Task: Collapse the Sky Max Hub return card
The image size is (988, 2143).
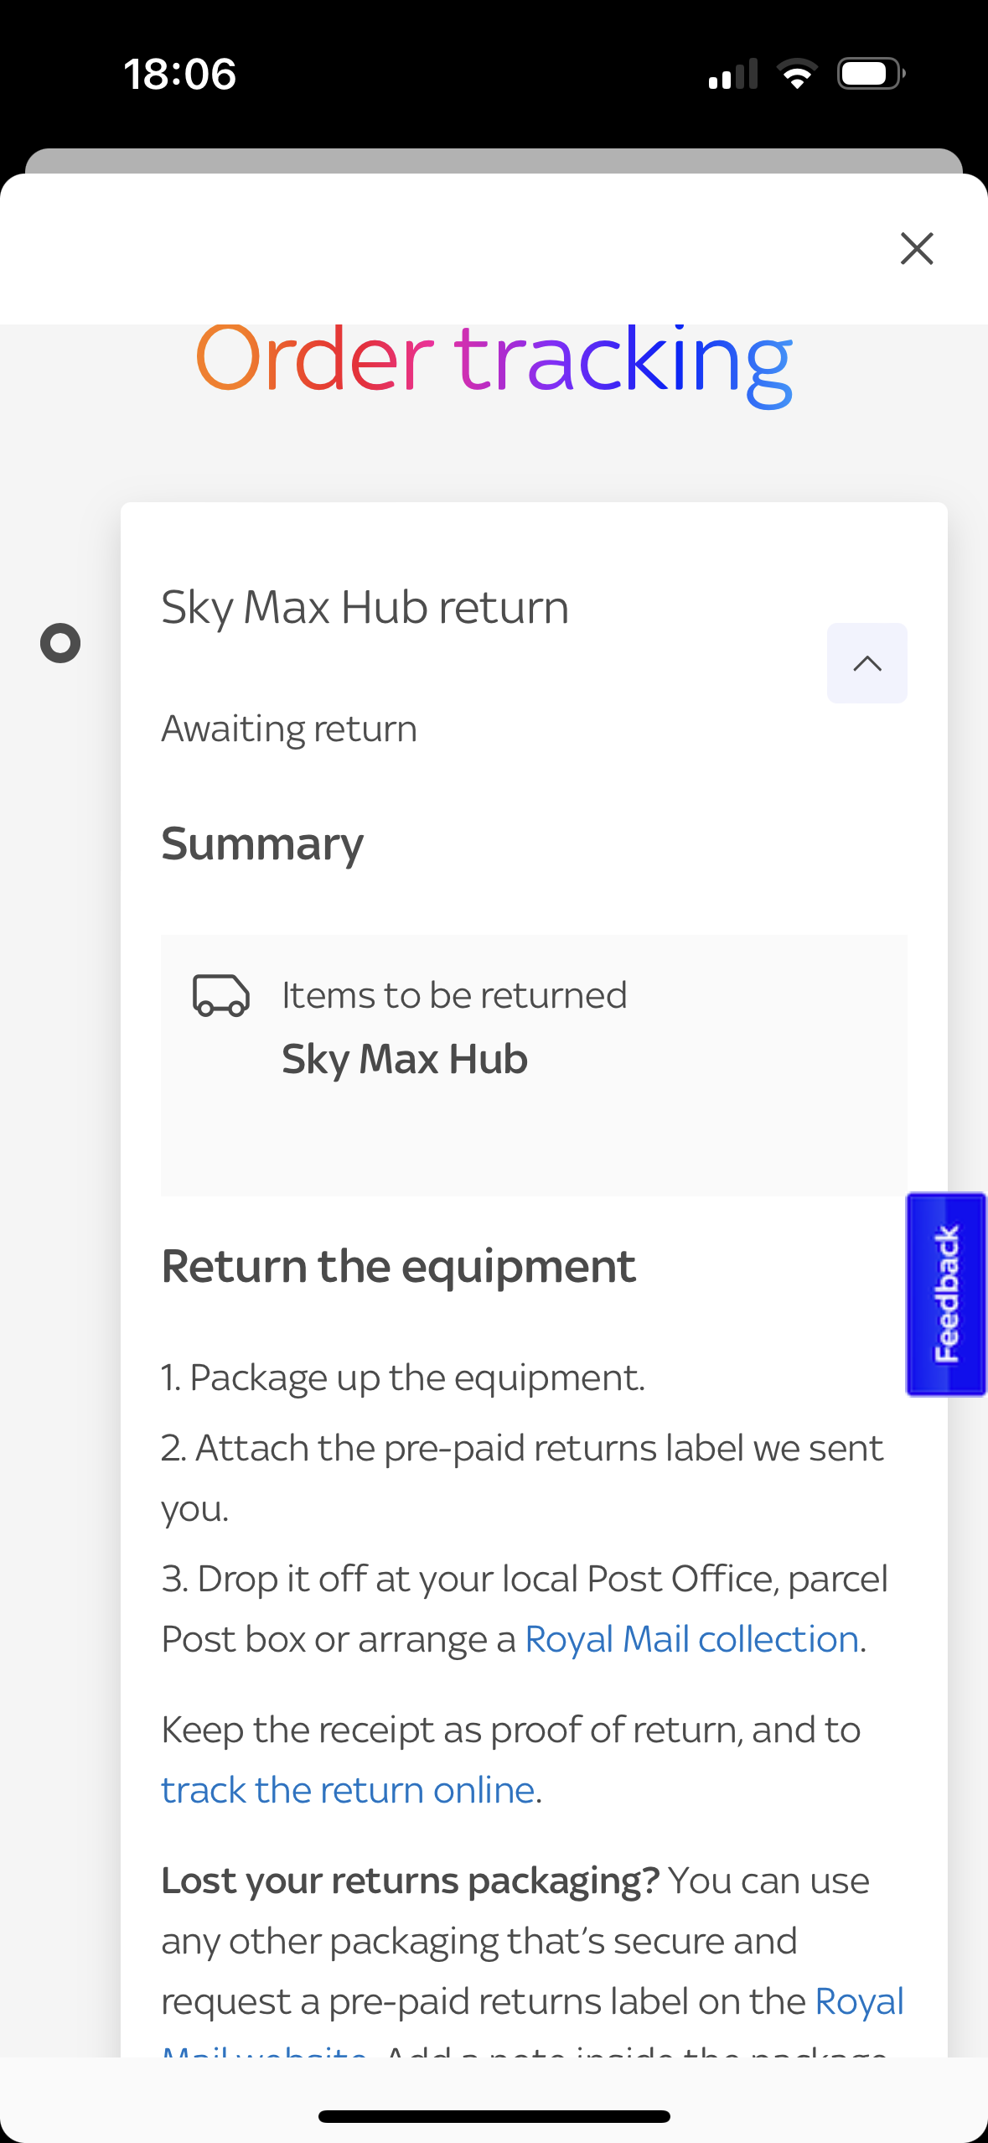Action: coord(866,663)
